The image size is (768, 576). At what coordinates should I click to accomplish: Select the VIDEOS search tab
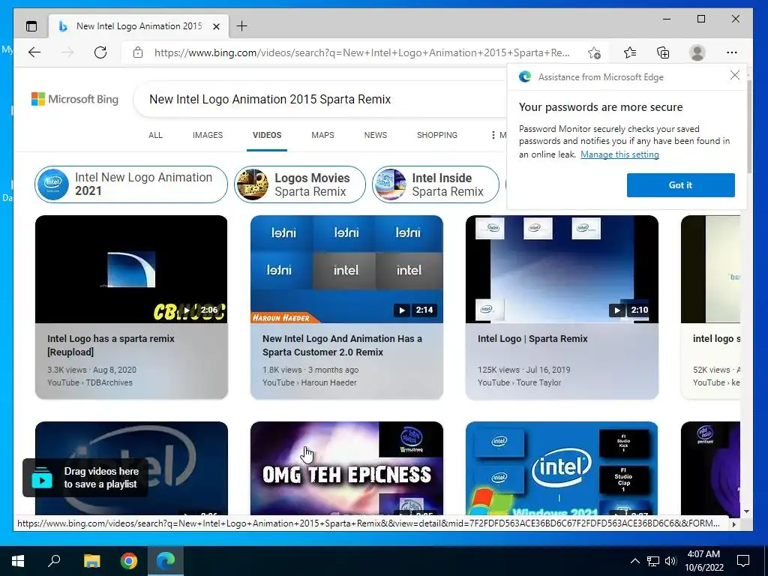[267, 135]
